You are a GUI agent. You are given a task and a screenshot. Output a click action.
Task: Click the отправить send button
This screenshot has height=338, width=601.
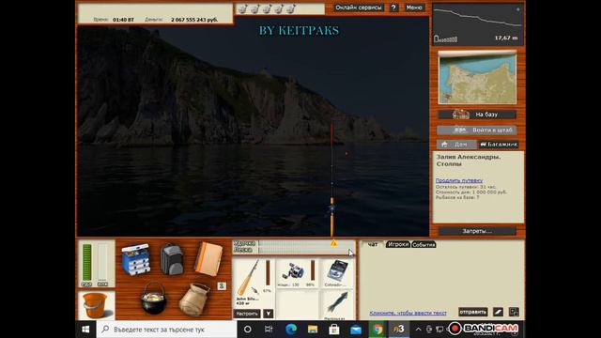(473, 312)
